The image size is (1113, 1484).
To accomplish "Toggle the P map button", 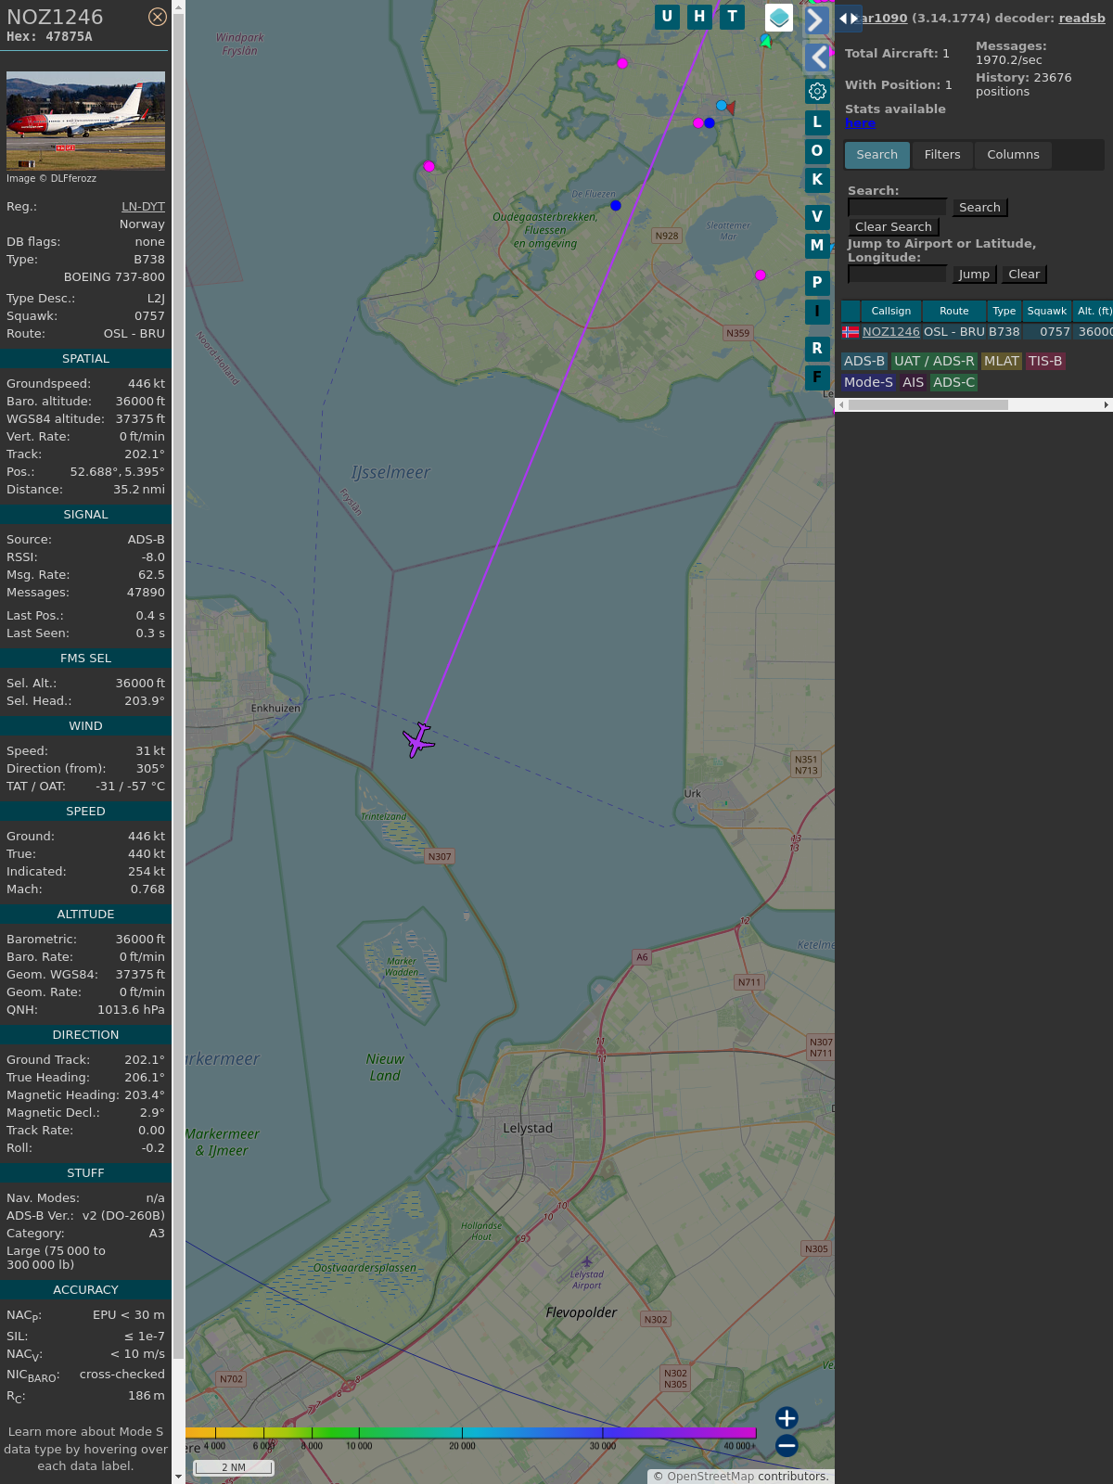I will (x=817, y=283).
